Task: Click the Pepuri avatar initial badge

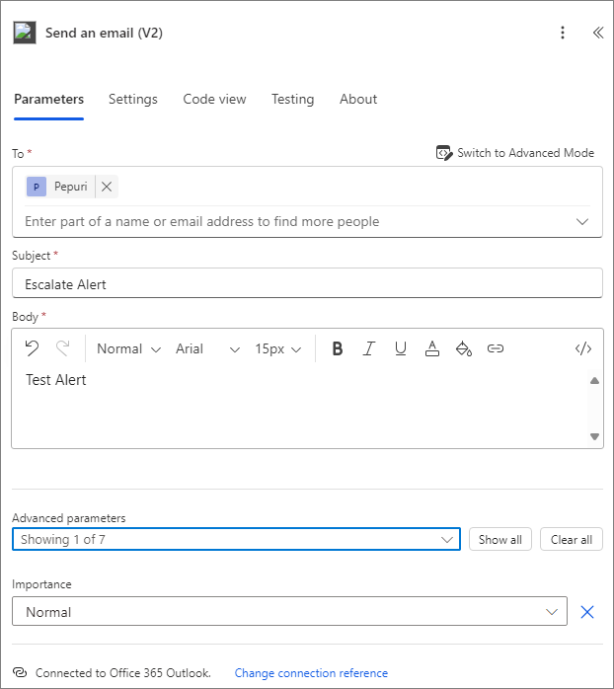Action: pyautogui.click(x=37, y=187)
